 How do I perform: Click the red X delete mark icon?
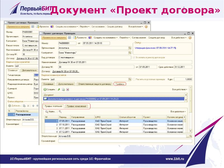pos(67,90)
